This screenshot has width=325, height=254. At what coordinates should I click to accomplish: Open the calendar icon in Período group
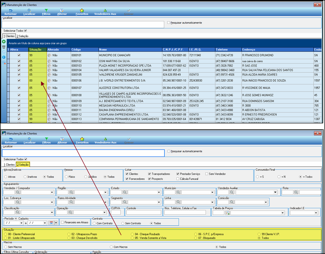[x=51, y=223]
